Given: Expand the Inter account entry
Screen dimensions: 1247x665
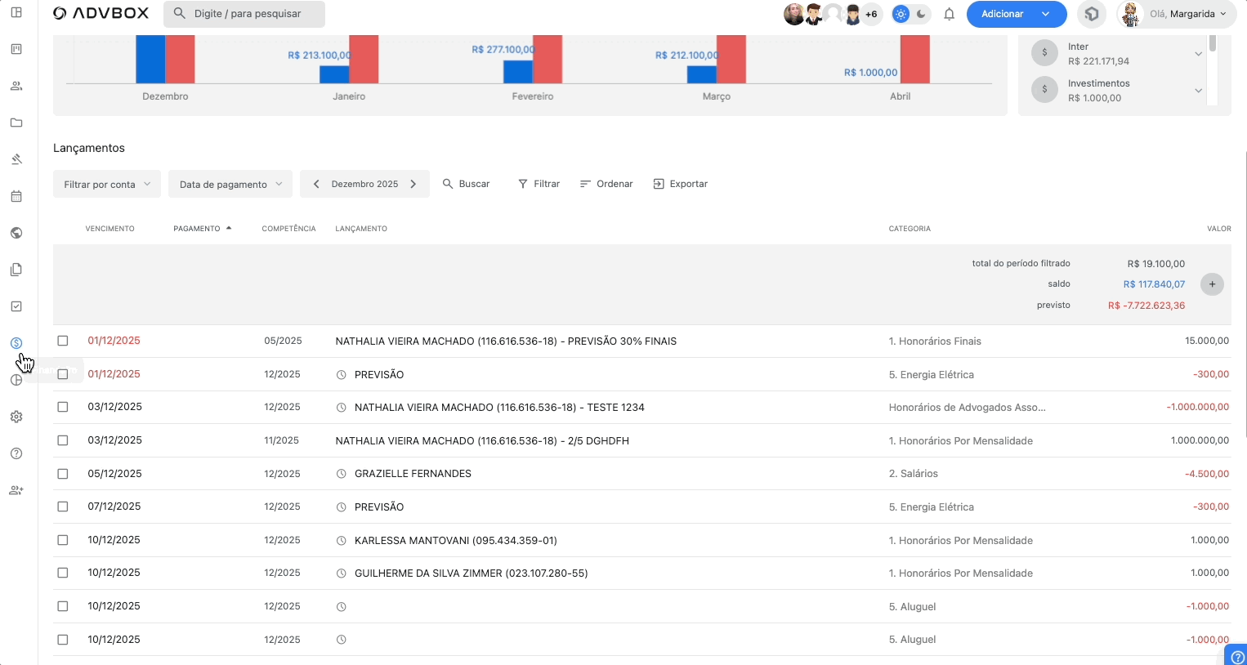Looking at the screenshot, I should [1198, 54].
